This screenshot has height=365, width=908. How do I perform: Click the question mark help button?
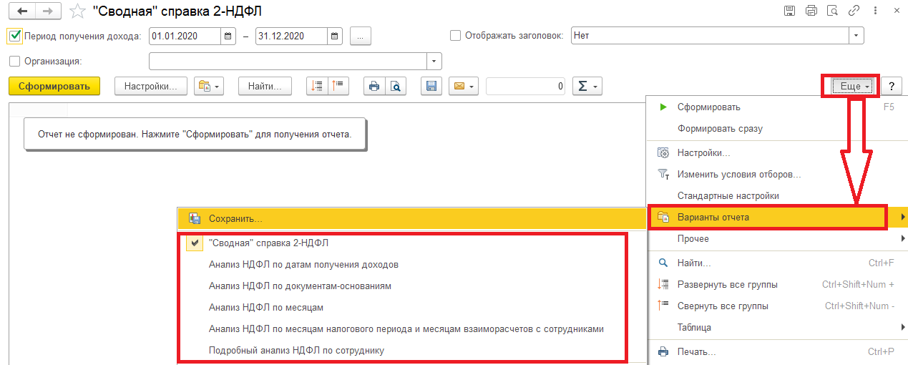coord(892,86)
